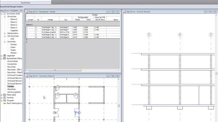Viewport: 218px width, 122px height.
Task: Select the M_Einbau-Ansicht family cell
Action: pos(50,32)
